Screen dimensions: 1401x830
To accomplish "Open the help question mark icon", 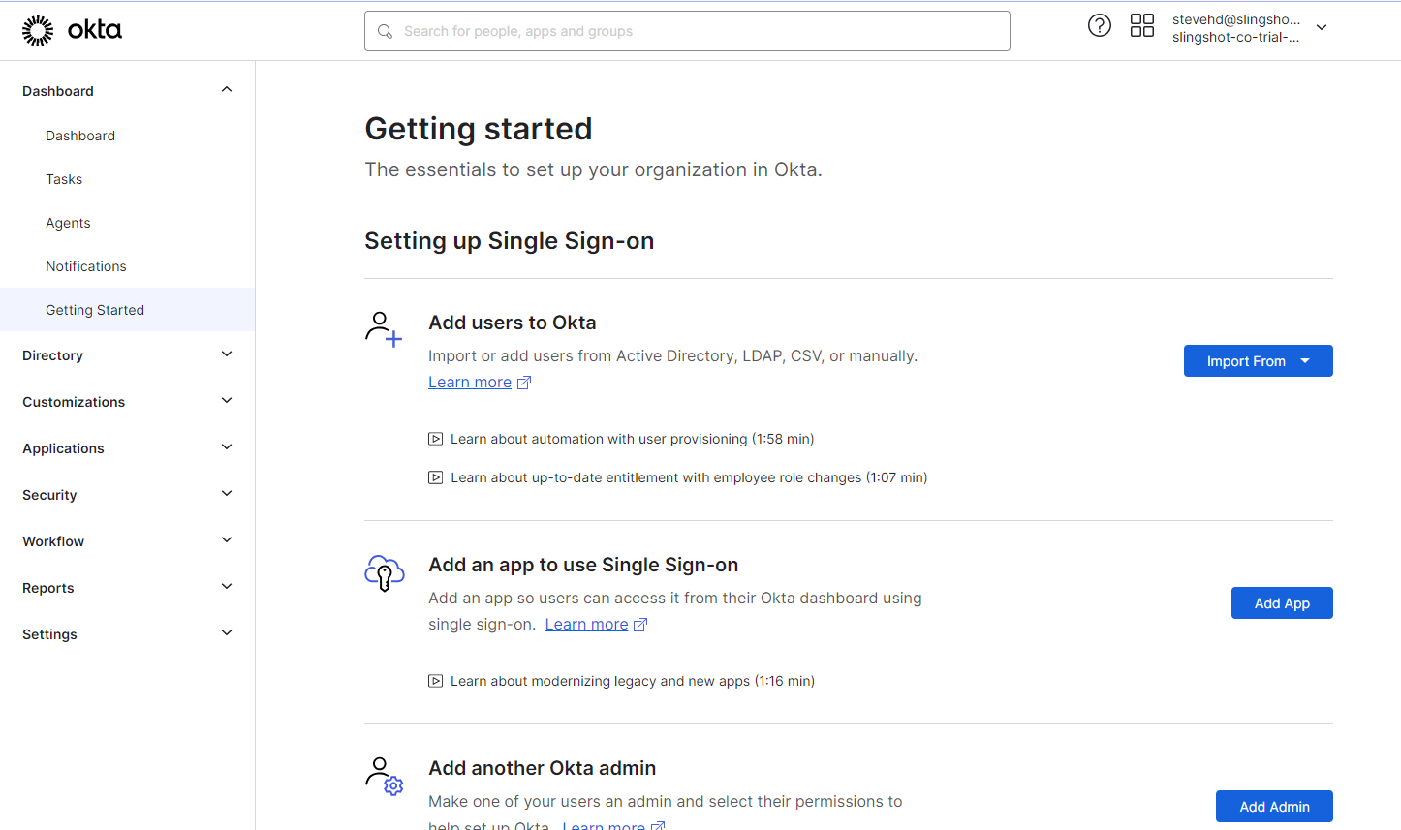I will tap(1100, 25).
